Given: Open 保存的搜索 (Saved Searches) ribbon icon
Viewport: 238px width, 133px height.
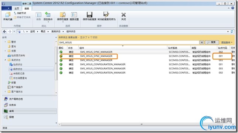Looking at the screenshot, I should click(x=62, y=15).
